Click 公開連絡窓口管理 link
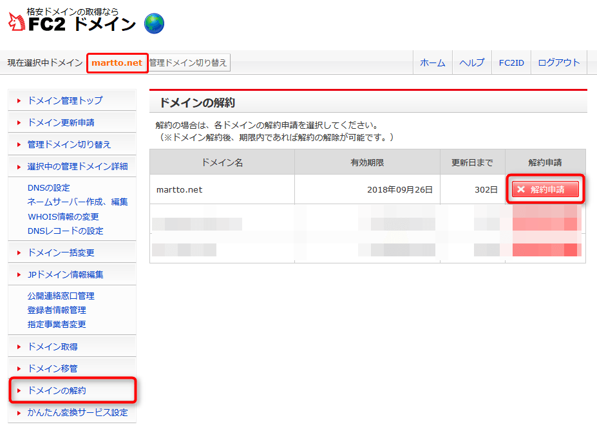The width and height of the screenshot is (597, 438). click(61, 296)
